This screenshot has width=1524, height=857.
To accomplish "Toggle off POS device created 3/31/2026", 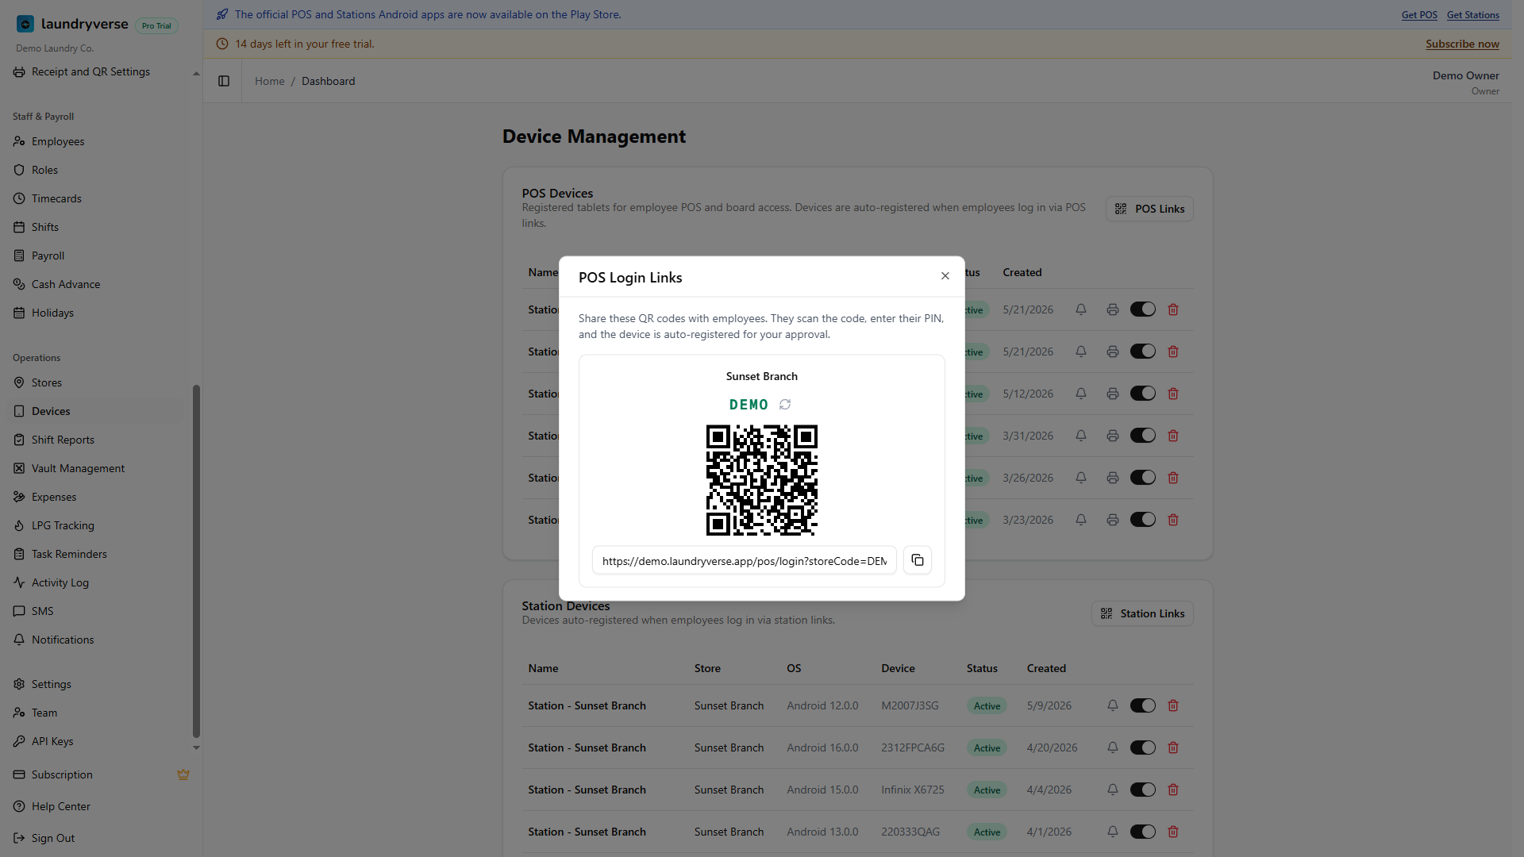I will tap(1143, 436).
